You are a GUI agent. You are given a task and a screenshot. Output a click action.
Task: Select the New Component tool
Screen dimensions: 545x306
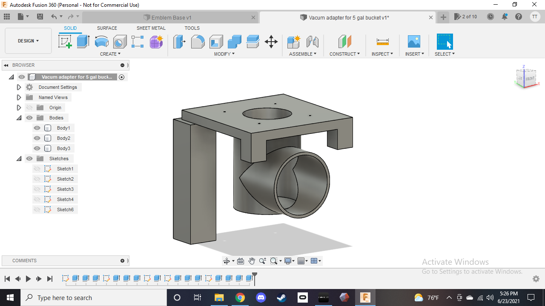[294, 42]
